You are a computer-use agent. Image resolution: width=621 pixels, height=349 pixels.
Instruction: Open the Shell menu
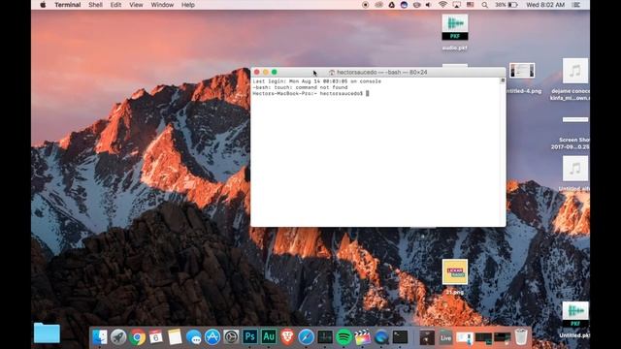[95, 5]
